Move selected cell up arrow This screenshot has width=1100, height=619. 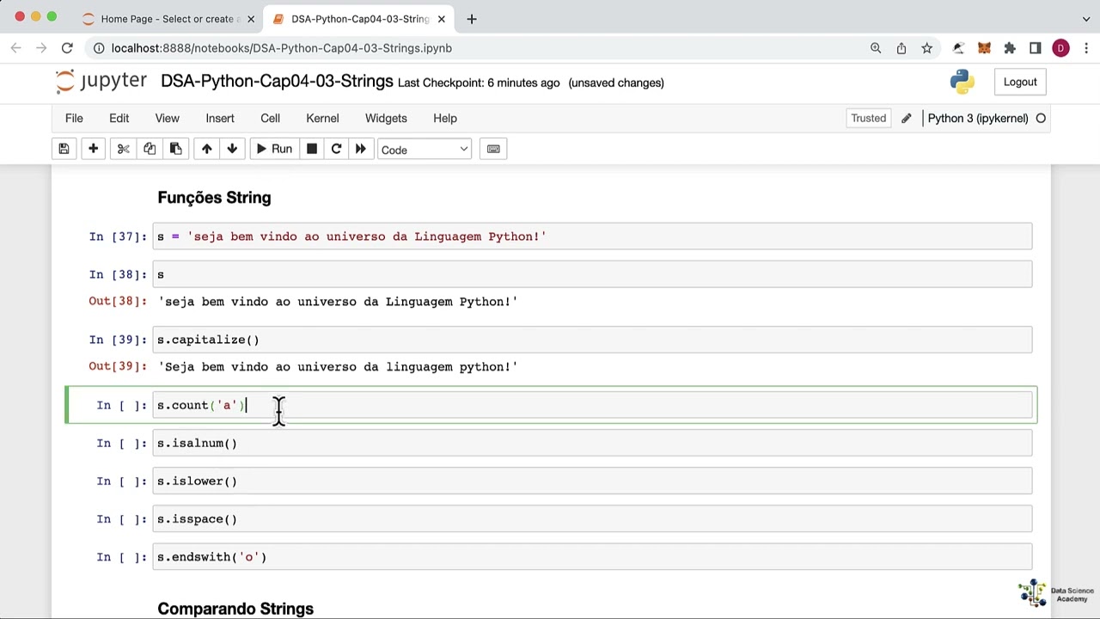206,149
